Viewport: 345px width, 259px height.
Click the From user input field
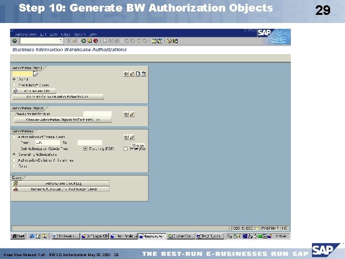click(47, 143)
